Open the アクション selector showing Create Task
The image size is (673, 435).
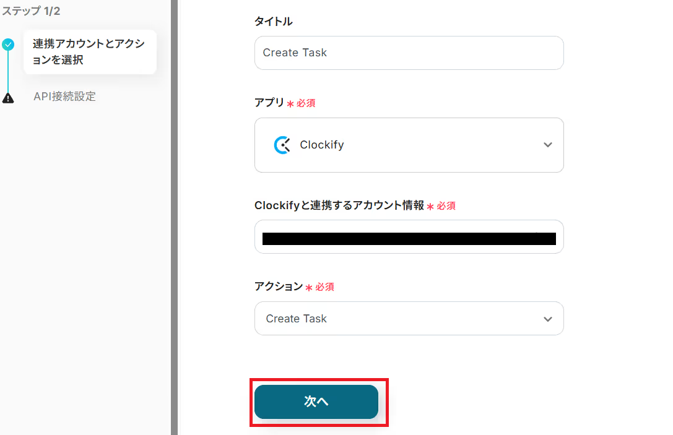click(x=297, y=319)
